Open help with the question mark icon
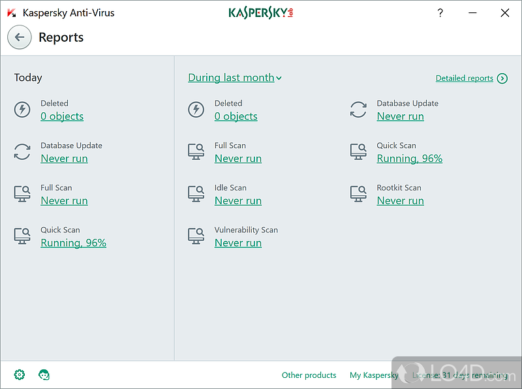The image size is (522, 389). click(440, 13)
